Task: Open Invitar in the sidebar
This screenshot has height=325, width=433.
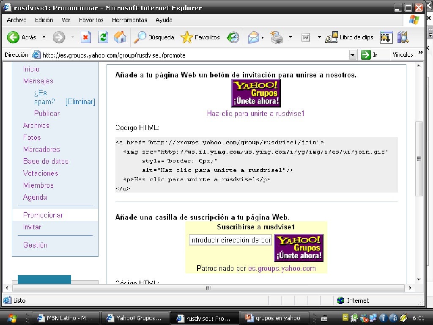Action: pos(32,227)
